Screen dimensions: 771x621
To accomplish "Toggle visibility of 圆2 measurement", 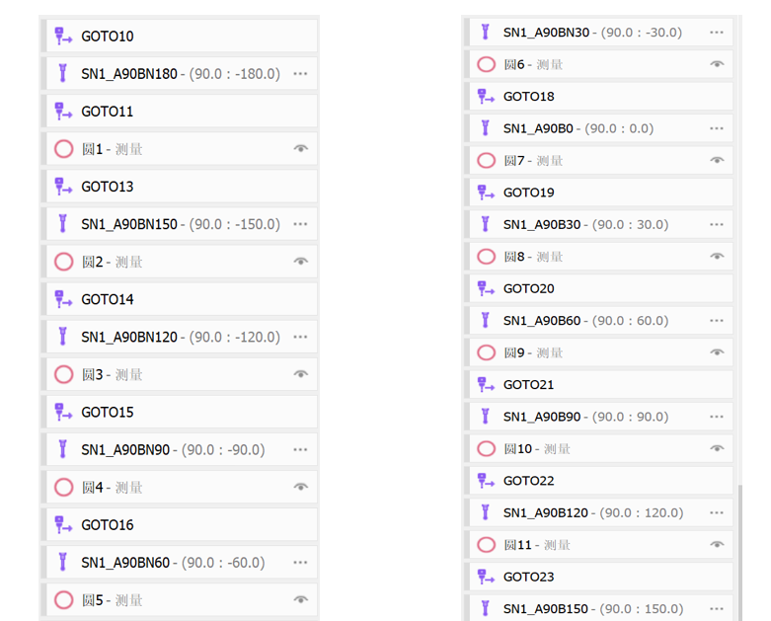I will pyautogui.click(x=301, y=262).
